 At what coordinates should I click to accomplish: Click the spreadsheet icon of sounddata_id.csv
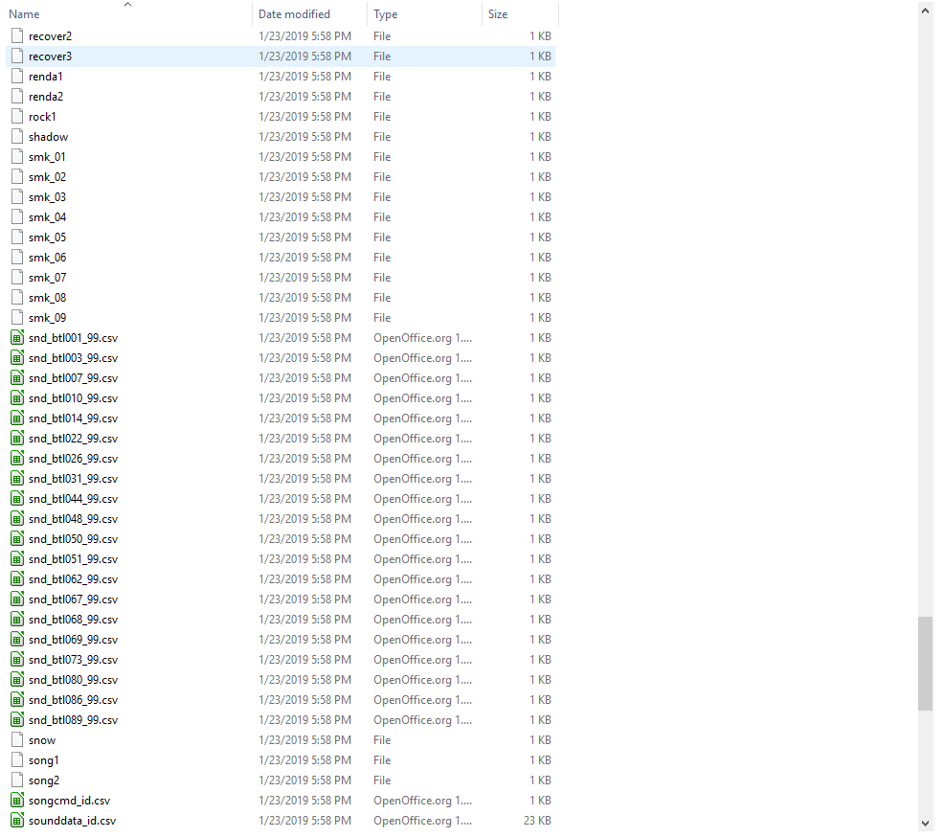(x=17, y=821)
